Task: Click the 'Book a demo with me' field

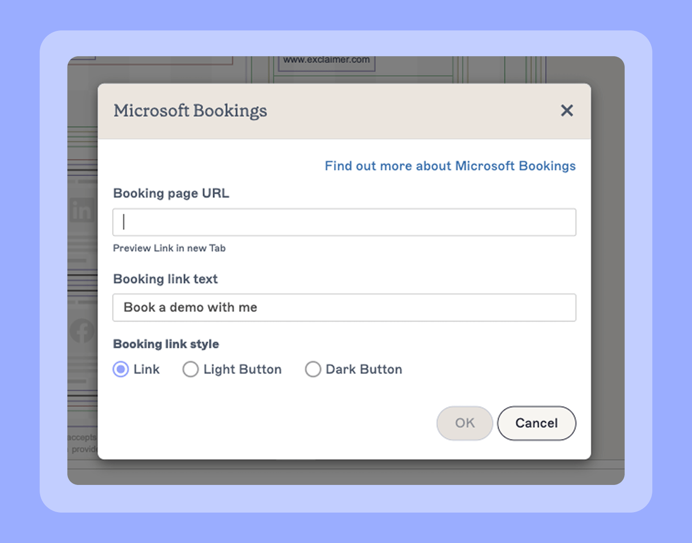Action: pyautogui.click(x=344, y=307)
